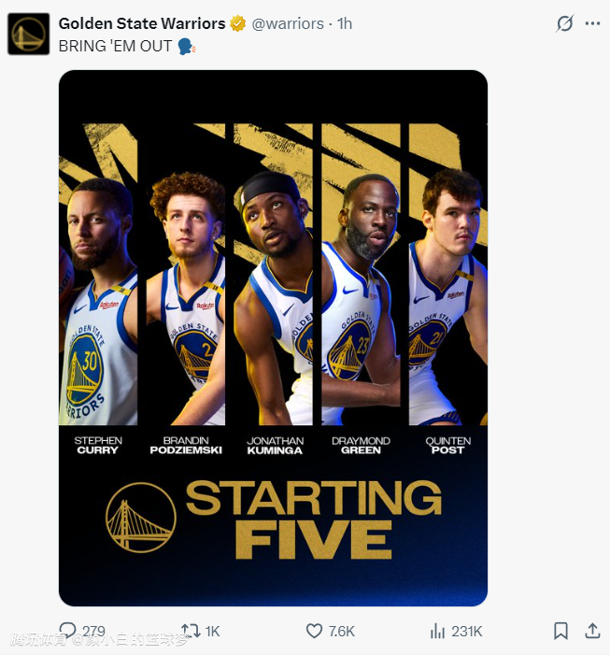Image resolution: width=610 pixels, height=655 pixels.
Task: Click the Warriors bridge logo in graphic
Action: click(x=140, y=517)
